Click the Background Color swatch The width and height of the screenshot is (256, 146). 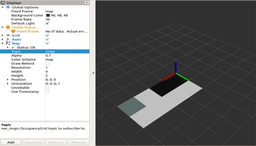point(48,15)
